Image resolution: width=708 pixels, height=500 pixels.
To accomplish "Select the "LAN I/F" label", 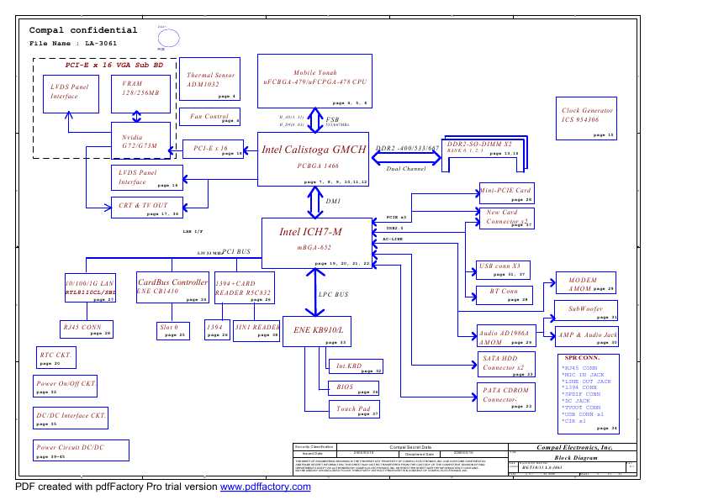I will [x=193, y=231].
